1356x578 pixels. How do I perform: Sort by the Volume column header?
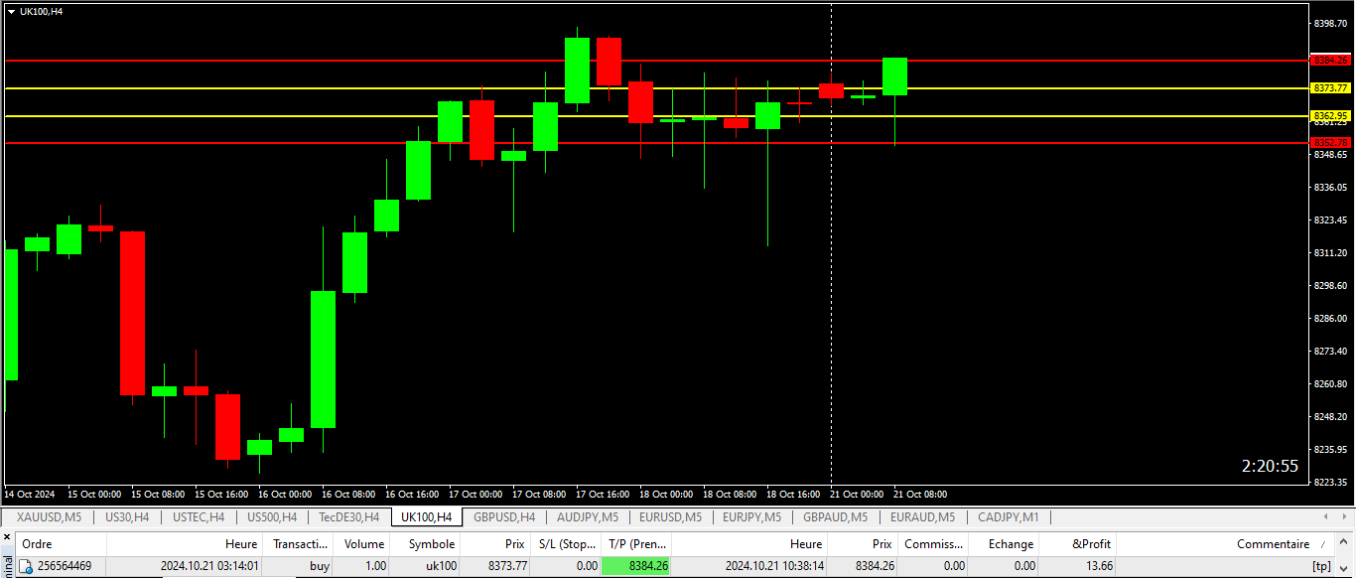click(363, 544)
